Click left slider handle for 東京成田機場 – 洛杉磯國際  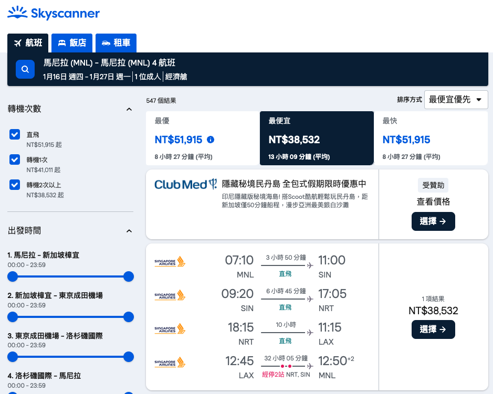(13, 357)
